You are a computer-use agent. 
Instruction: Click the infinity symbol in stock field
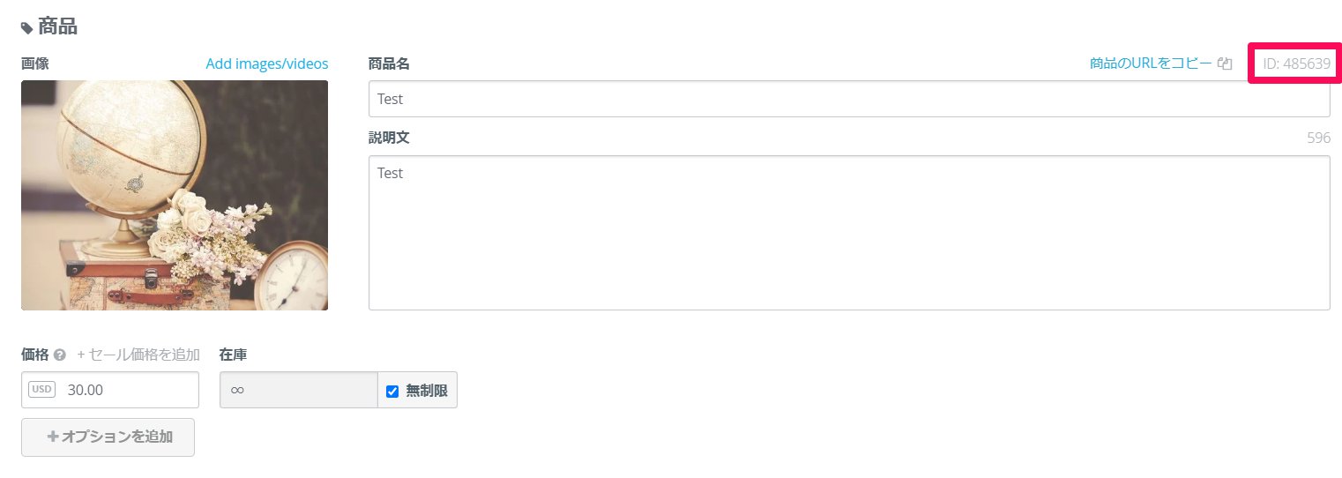point(237,391)
